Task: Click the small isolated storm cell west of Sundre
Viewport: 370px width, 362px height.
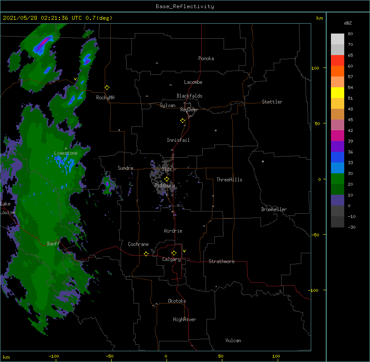Action: 107,184
